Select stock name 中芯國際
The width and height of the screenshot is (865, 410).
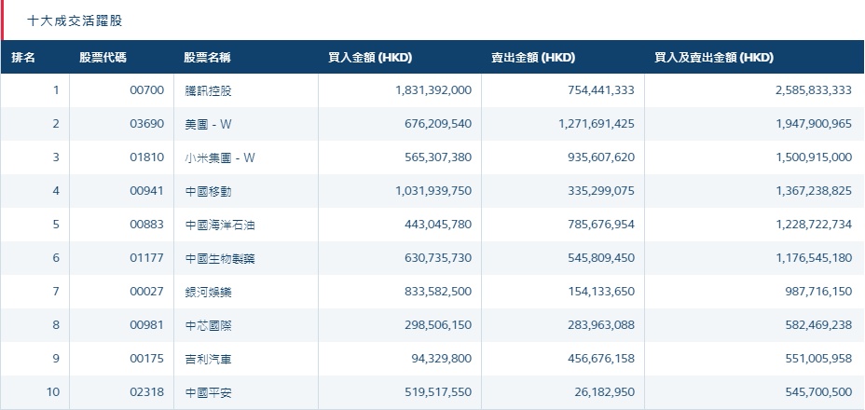point(208,325)
